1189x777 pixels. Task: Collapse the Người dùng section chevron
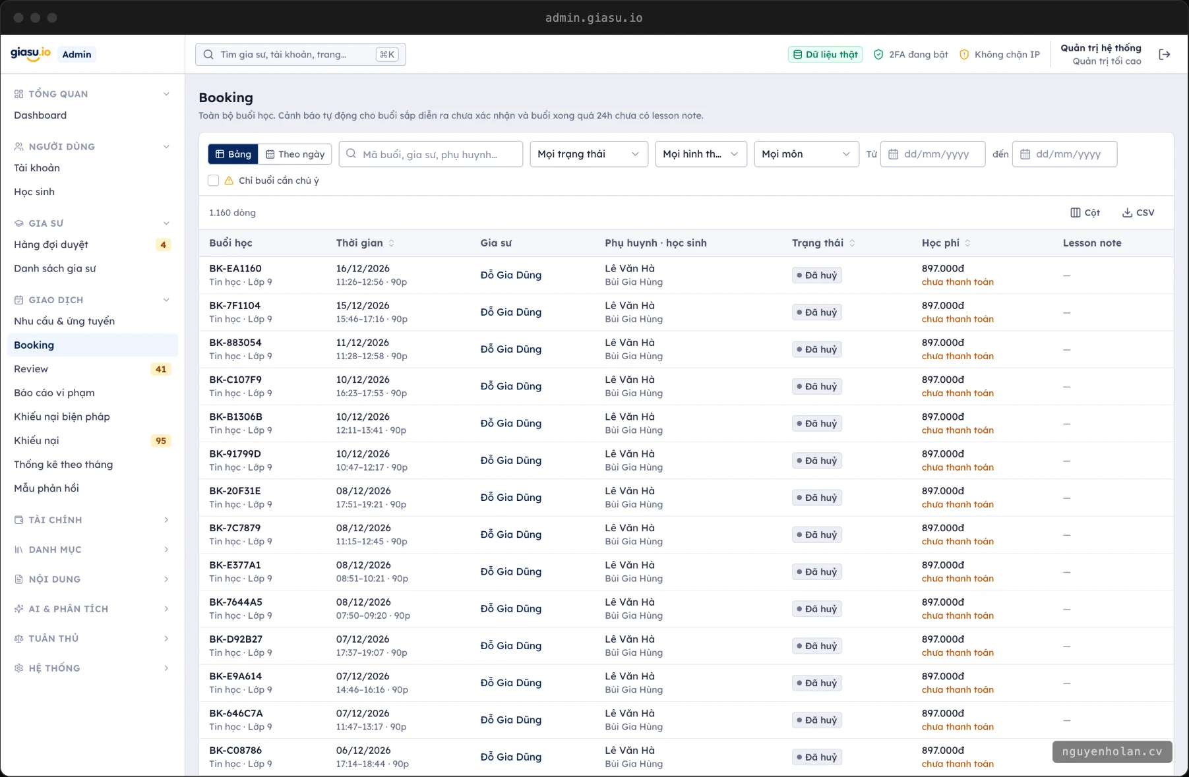(x=166, y=147)
